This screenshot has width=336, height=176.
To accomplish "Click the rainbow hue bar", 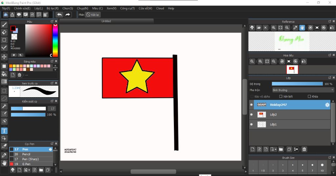I will coord(55,40).
